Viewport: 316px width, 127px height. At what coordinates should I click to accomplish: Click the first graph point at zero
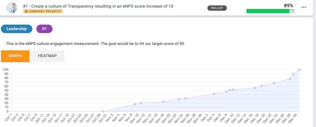click(103, 112)
